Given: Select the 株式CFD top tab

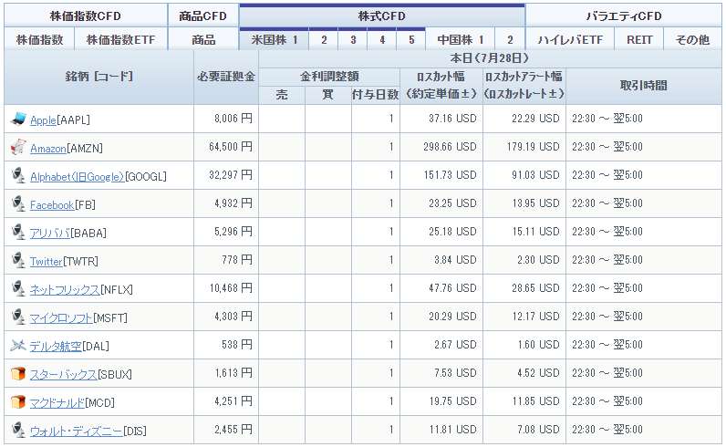Looking at the screenshot, I should 382,16.
